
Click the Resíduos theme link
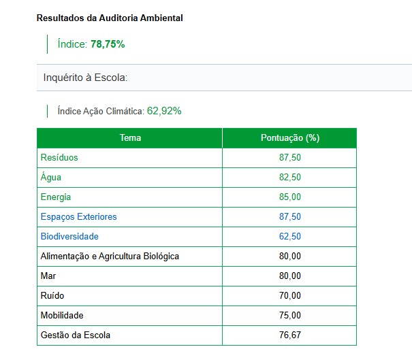pyautogui.click(x=59, y=157)
